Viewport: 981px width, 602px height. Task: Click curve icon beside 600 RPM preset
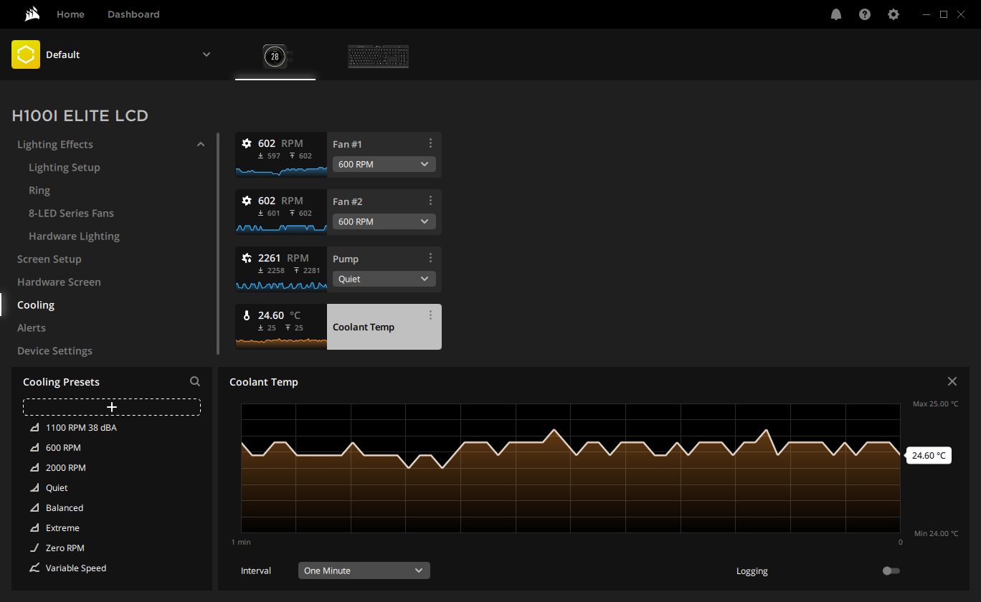pyautogui.click(x=34, y=447)
